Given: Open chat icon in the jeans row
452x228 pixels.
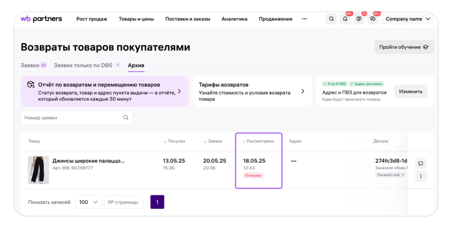Looking at the screenshot, I should (420, 164).
